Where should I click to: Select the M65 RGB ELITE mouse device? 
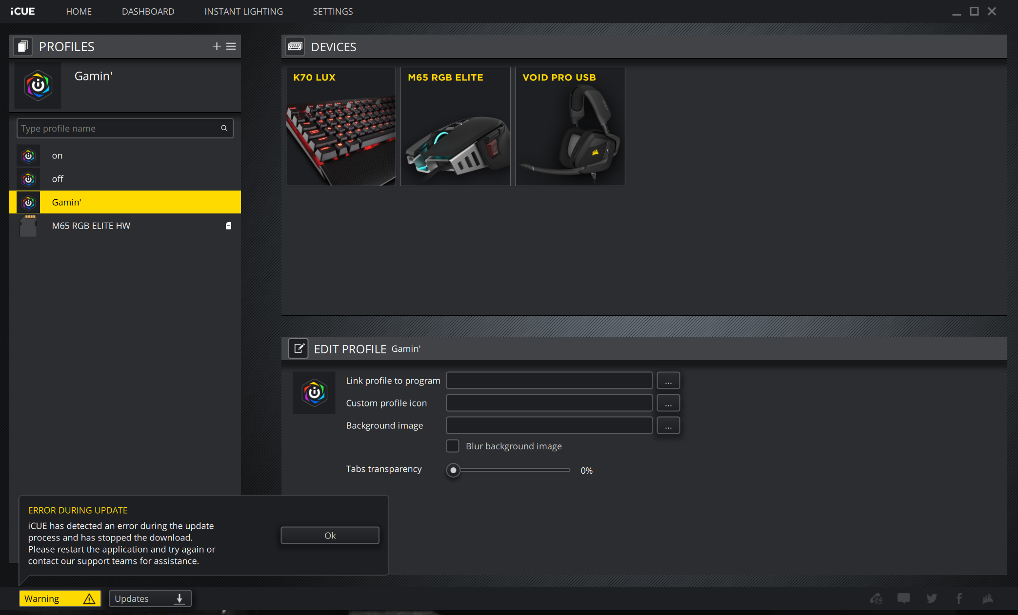[456, 126]
